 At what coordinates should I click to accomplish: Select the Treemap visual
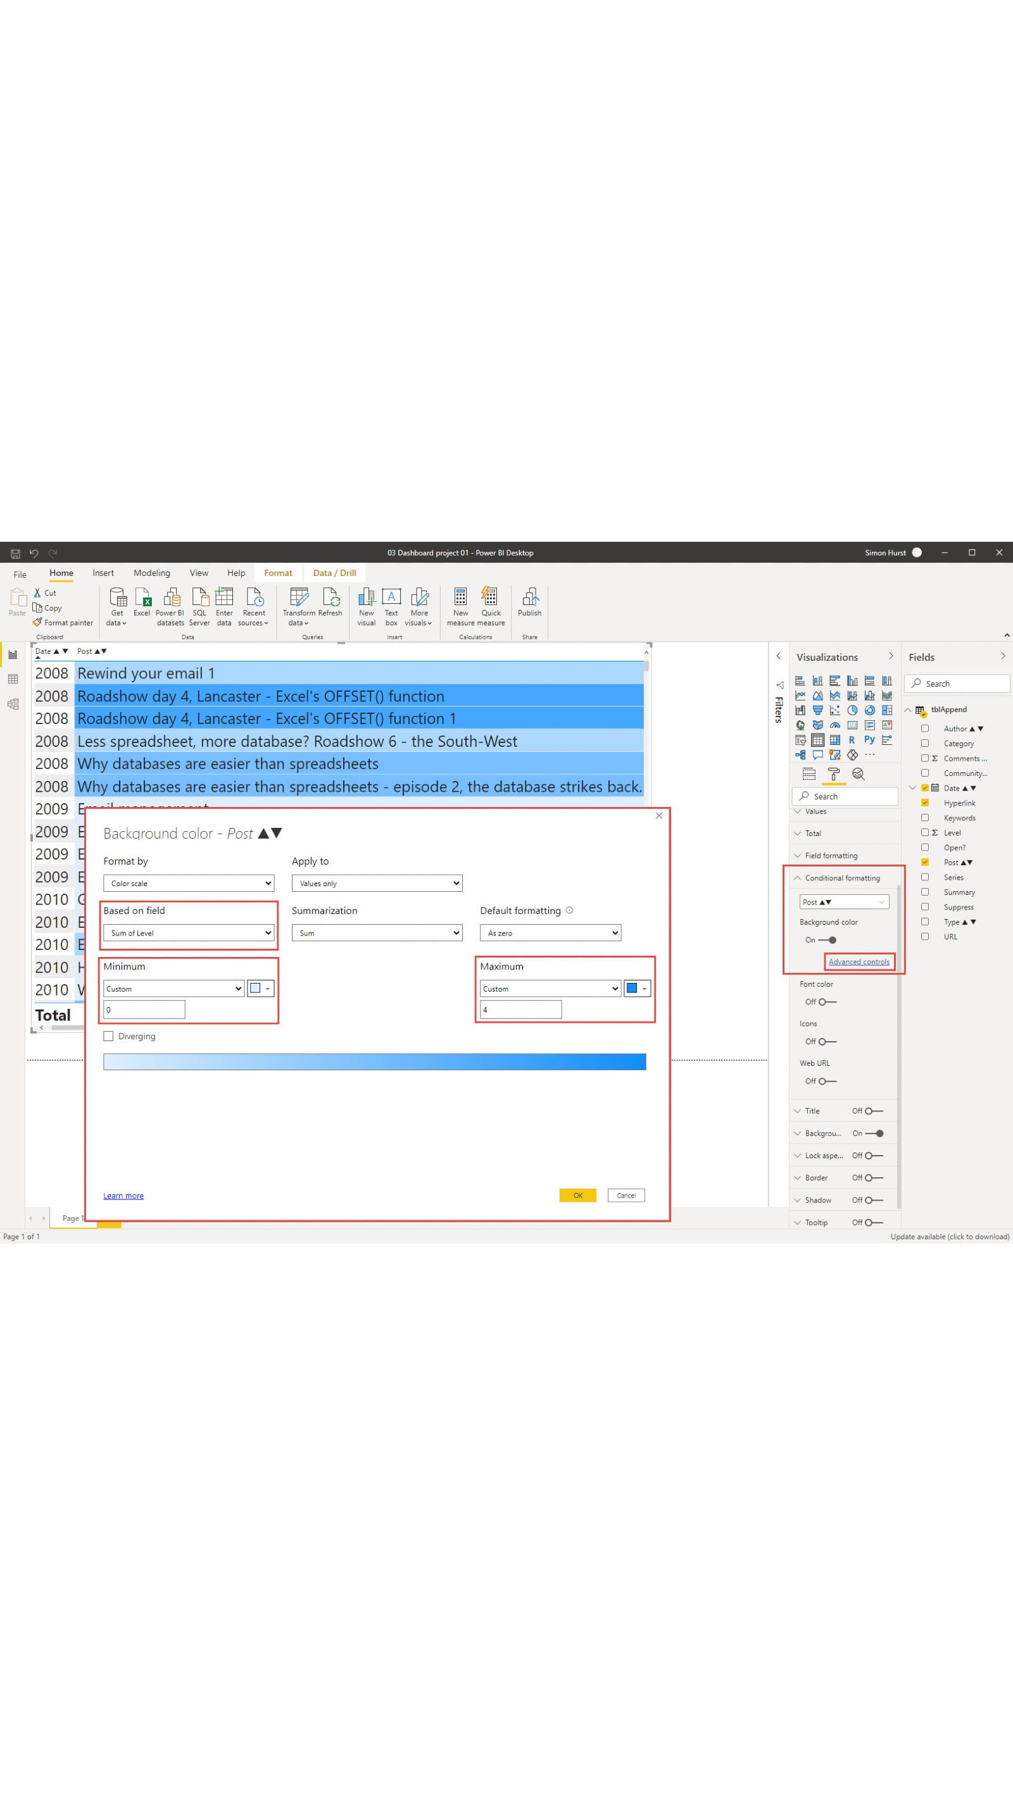coord(886,711)
